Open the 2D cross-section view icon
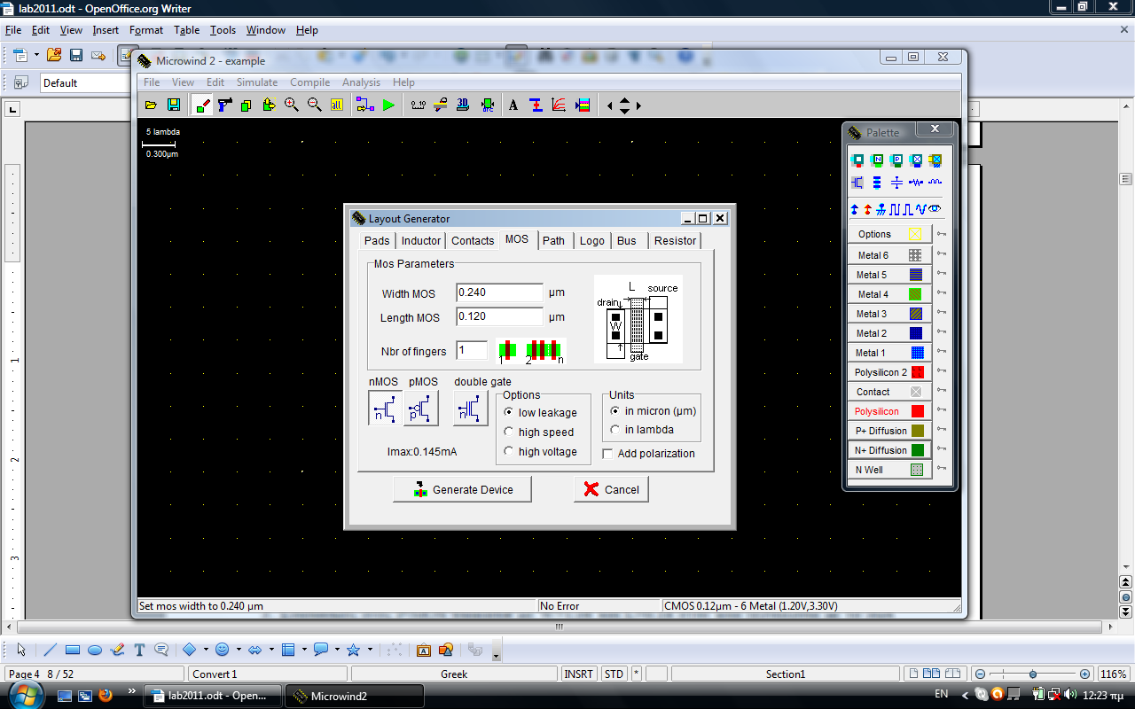 pos(441,105)
